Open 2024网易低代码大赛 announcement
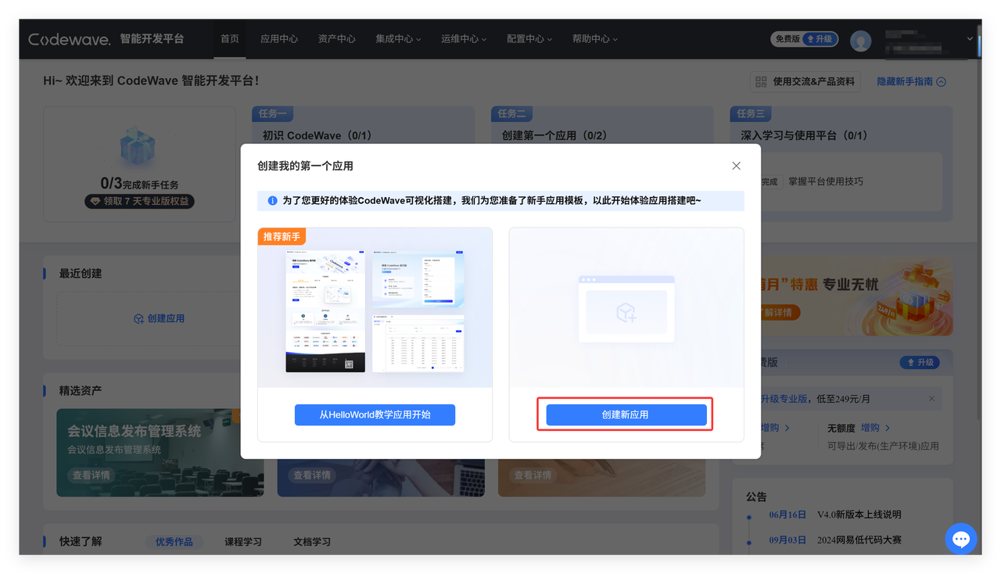1001x574 pixels. 859,540
